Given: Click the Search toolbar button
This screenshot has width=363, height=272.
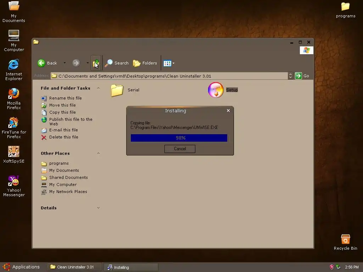Looking at the screenshot, I should click(116, 63).
